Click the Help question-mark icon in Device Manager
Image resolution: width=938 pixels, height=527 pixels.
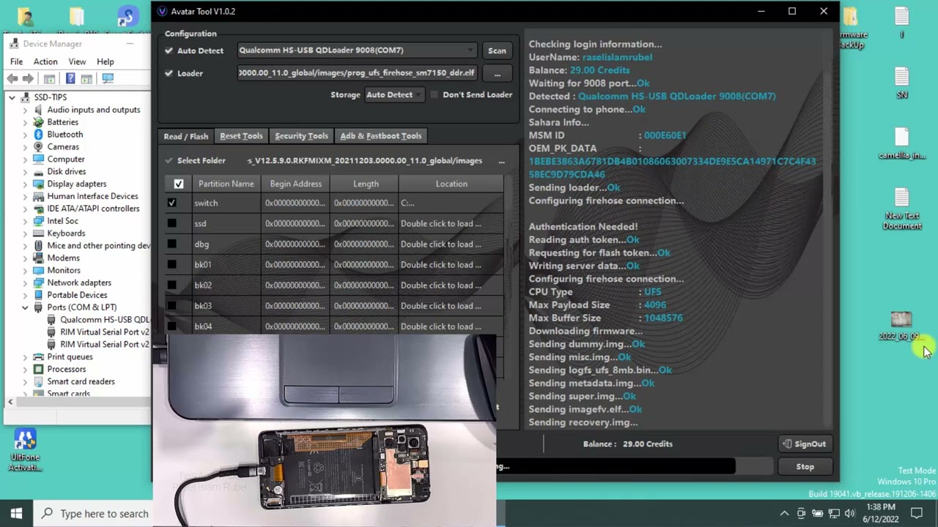click(70, 78)
